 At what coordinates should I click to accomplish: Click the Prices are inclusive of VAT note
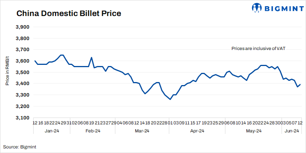pyautogui.click(x=259, y=48)
